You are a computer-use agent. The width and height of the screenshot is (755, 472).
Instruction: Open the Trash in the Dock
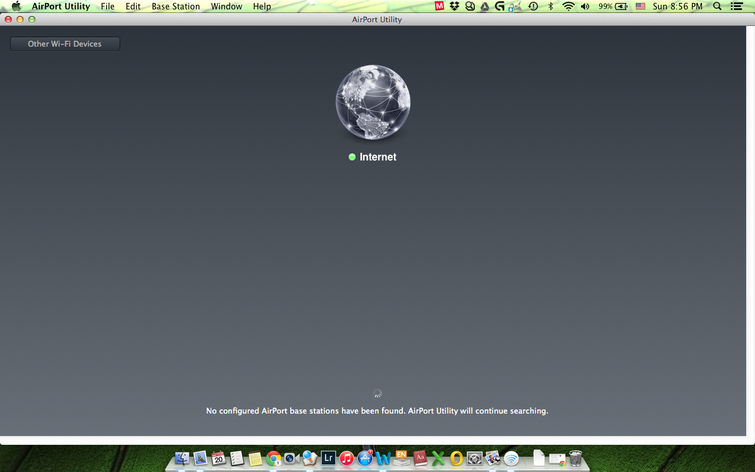pyautogui.click(x=576, y=458)
